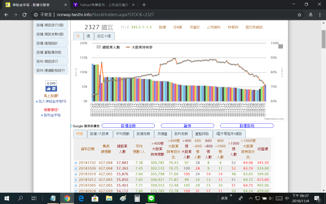Image resolution: width=326 pixels, height=204 pixels.
Task: Follow 加入神秘金字塔FB link
Action: tap(52, 102)
